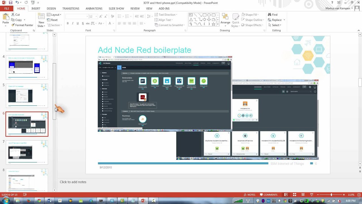Screen dimensions: 362x204
Task: Toggle Bold formatting
Action: click(x=68, y=23)
